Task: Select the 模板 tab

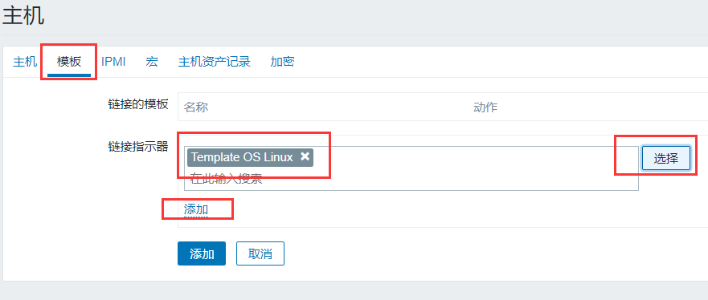Action: click(69, 62)
